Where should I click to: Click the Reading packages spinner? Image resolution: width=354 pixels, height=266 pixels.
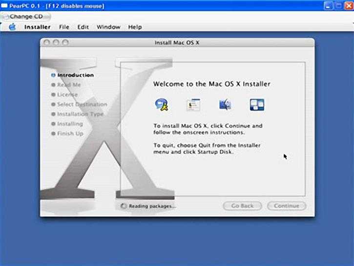123,206
